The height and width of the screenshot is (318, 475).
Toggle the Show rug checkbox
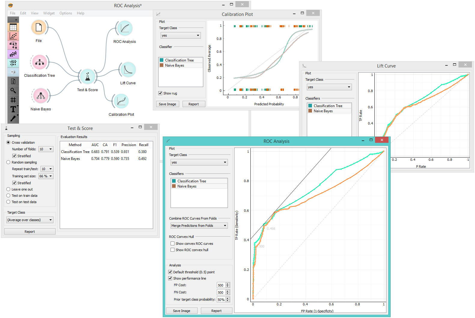[160, 93]
